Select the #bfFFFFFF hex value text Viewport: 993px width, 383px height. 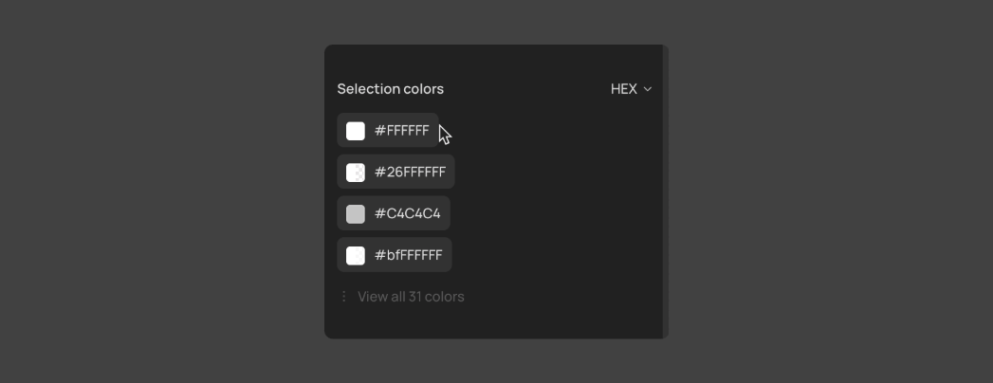[x=409, y=256]
